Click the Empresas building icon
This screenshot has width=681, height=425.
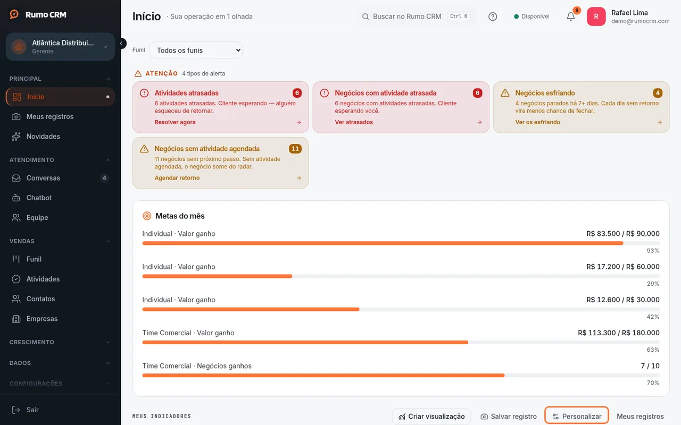point(16,319)
